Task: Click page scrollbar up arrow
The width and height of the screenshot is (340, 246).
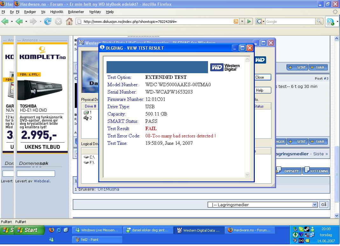Action: pyautogui.click(x=337, y=39)
